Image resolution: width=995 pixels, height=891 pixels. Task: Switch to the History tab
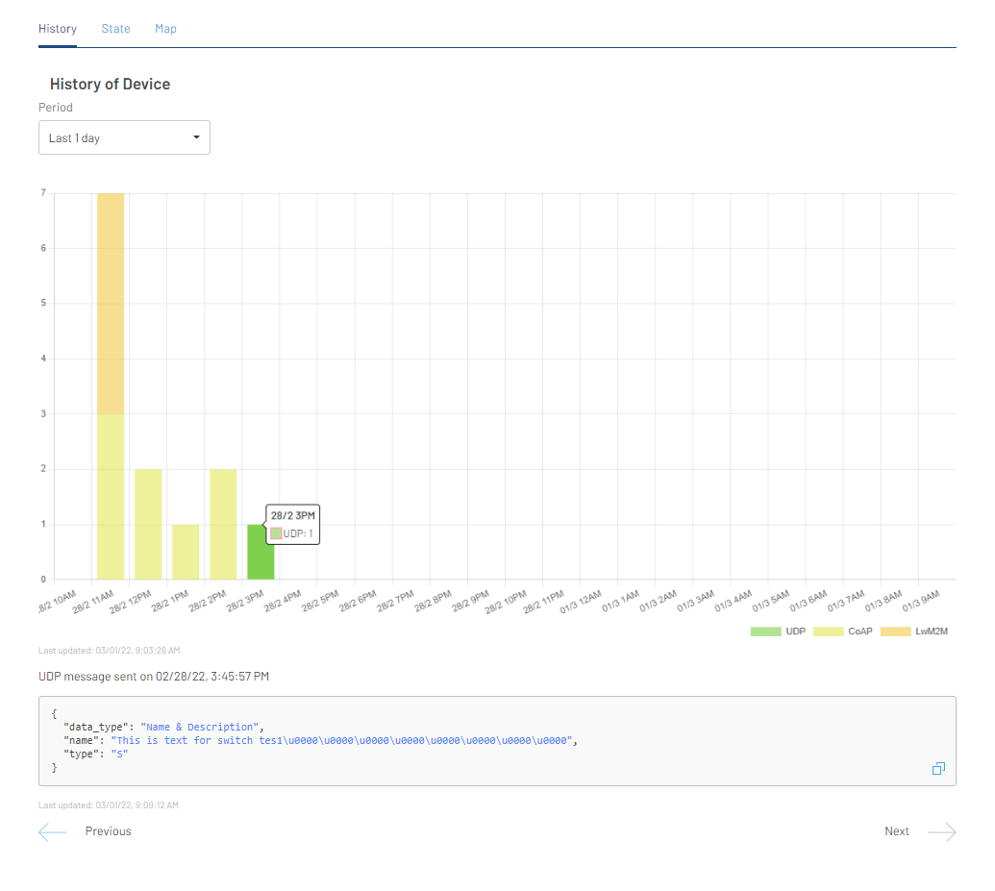pyautogui.click(x=57, y=29)
